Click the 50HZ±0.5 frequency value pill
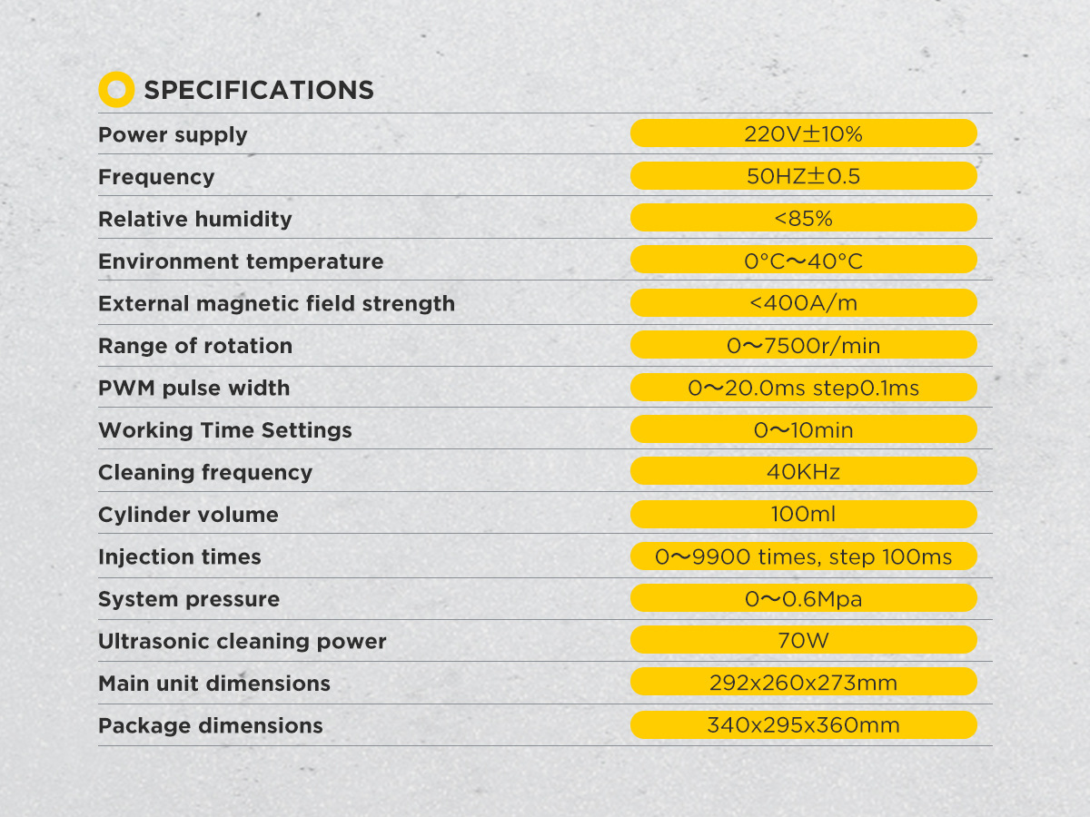1090x817 pixels. (803, 176)
